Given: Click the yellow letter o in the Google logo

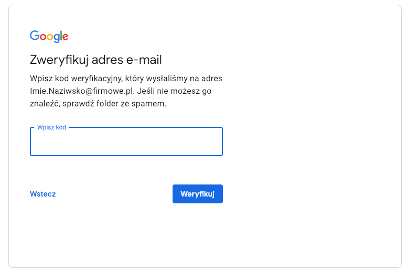Looking at the screenshot, I should pos(51,37).
